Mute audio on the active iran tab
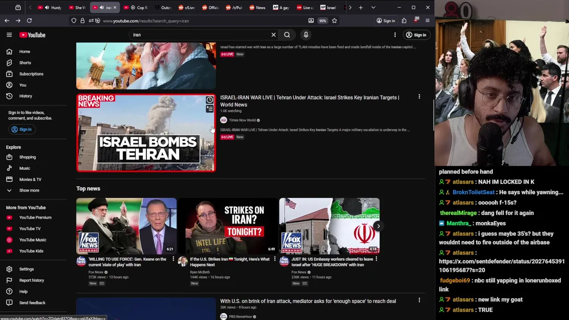This screenshot has height=320, width=569. tap(102, 8)
